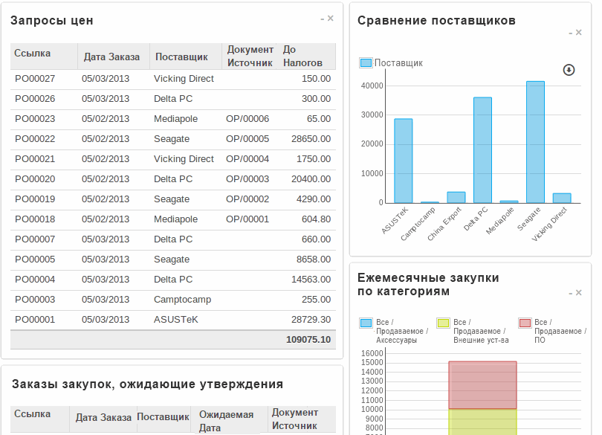Image resolution: width=602 pixels, height=435 pixels.
Task: Click the red ПО segment of stacked bar
Action: (x=482, y=385)
